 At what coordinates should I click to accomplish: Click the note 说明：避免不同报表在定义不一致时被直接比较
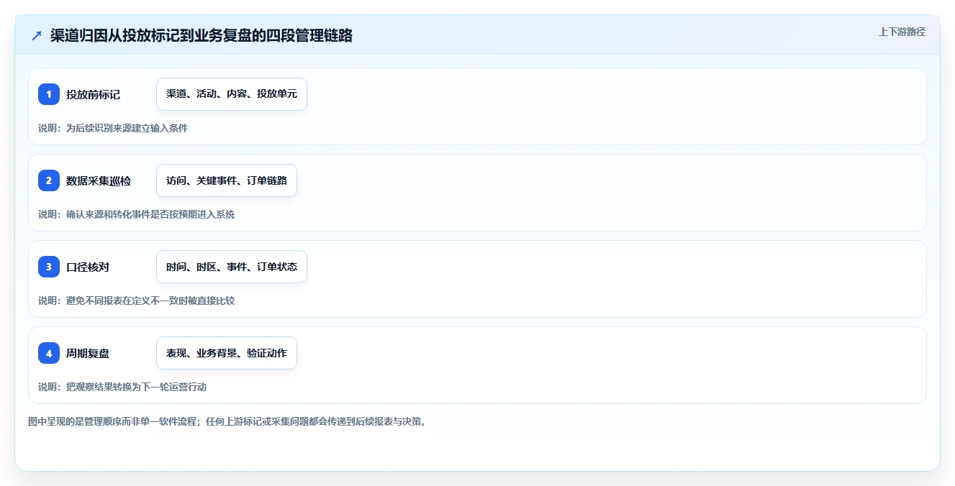136,301
